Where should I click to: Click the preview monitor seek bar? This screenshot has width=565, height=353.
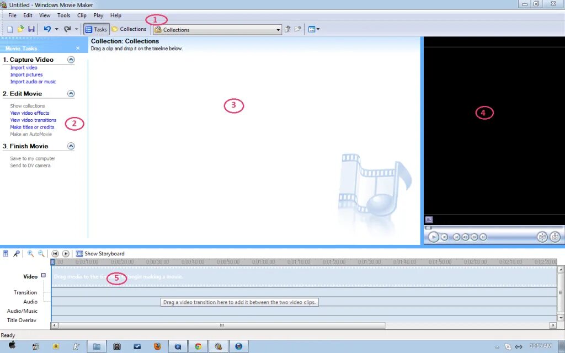(x=494, y=228)
